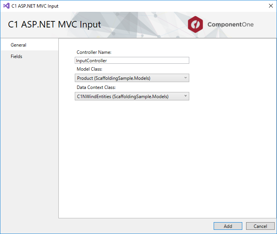Click the red ComponentOne hexagon logo

point(196,24)
